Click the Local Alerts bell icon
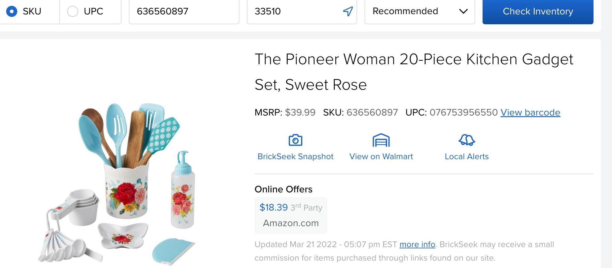The width and height of the screenshot is (612, 268). 466,140
